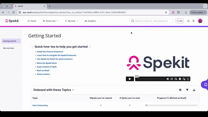
Task: Click the Spekit logo in the header
Action: pyautogui.click(x=12, y=21)
